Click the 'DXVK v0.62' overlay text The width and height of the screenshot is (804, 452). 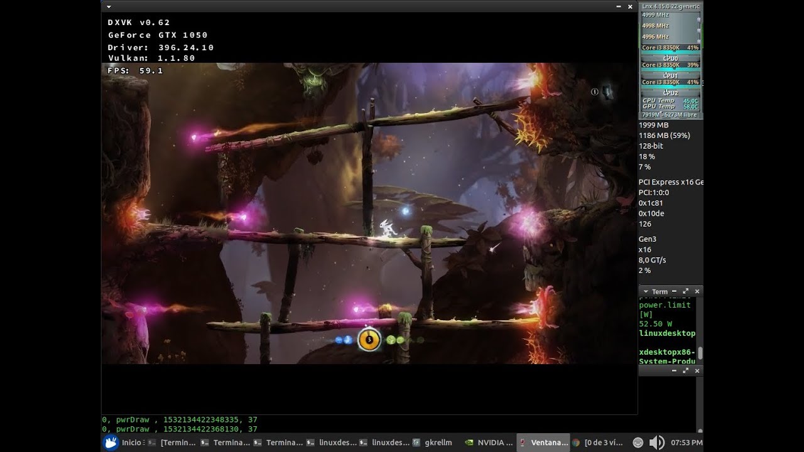[x=139, y=22]
